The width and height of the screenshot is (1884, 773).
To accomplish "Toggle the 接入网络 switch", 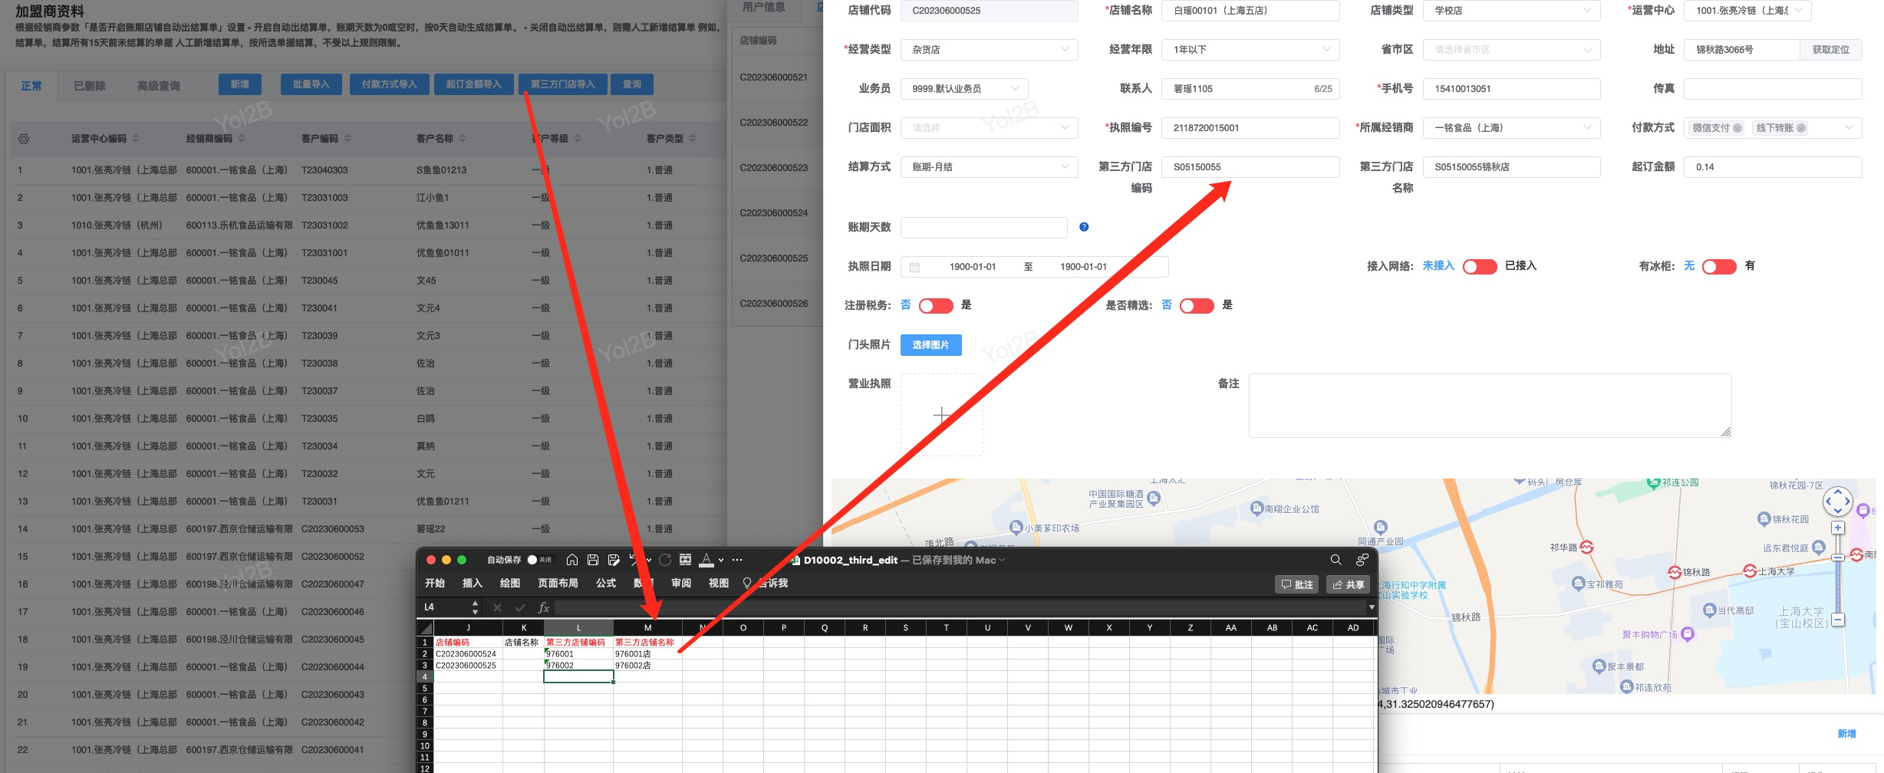I will 1480,266.
